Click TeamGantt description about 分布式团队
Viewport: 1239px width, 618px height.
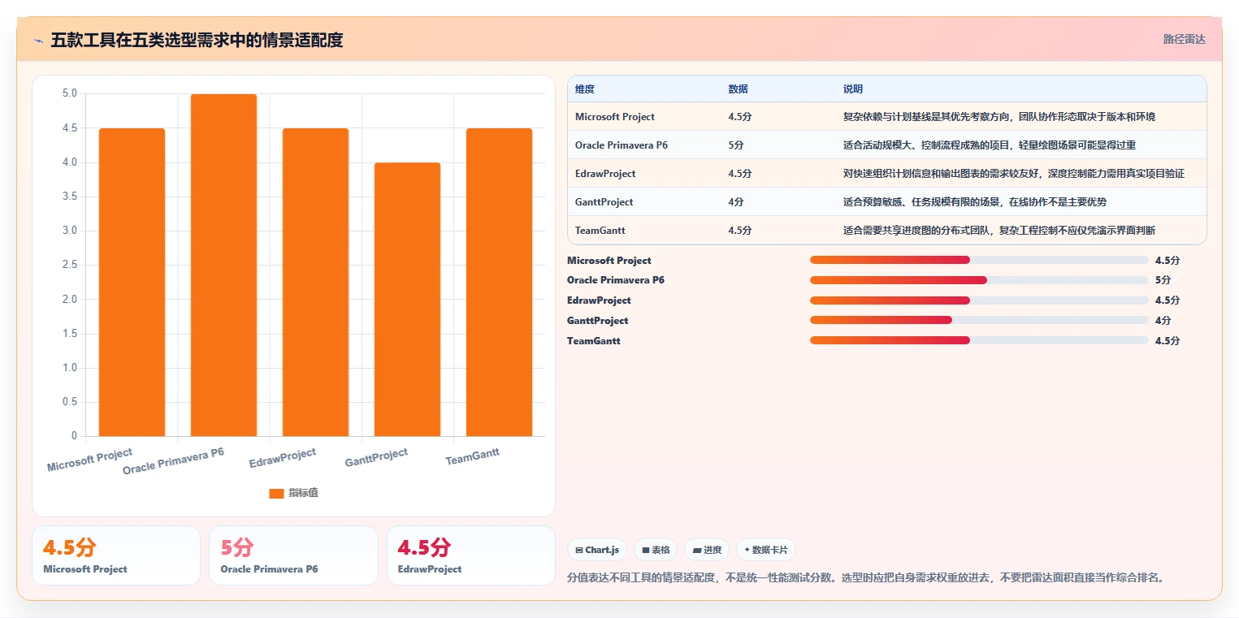[999, 231]
